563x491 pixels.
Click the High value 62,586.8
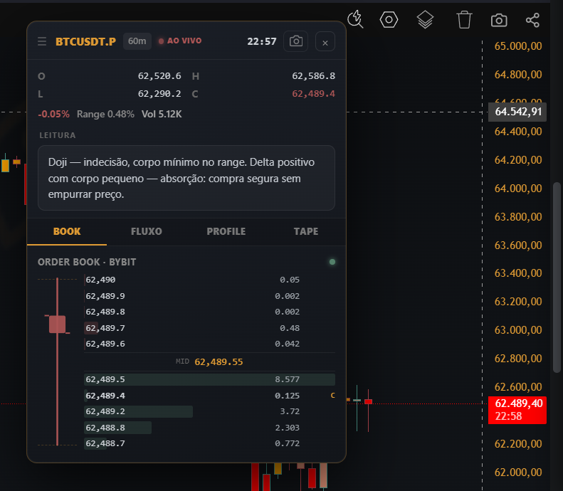(313, 76)
